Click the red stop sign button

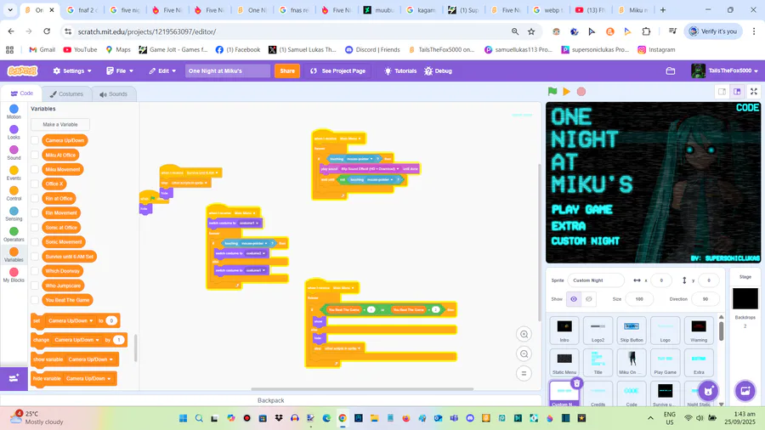coord(581,91)
